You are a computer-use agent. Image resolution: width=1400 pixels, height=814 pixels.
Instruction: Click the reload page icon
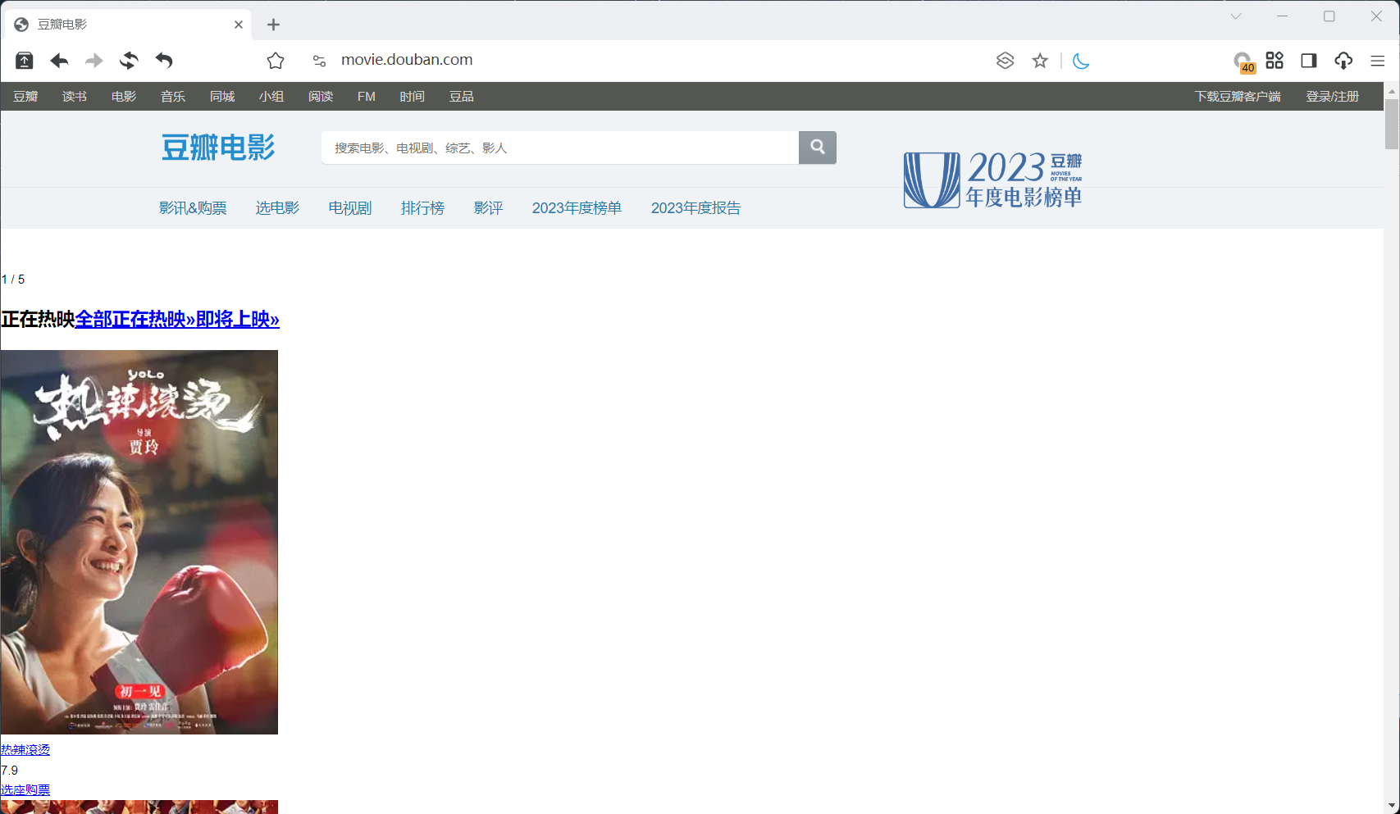pyautogui.click(x=129, y=61)
